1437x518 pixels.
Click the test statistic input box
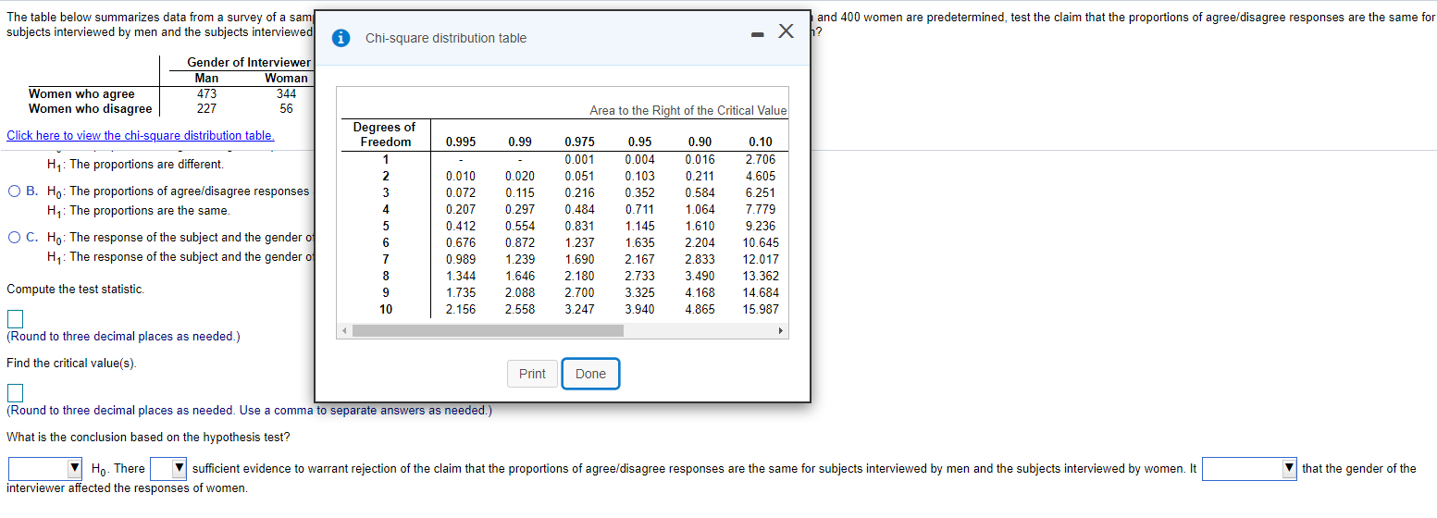click(x=15, y=318)
